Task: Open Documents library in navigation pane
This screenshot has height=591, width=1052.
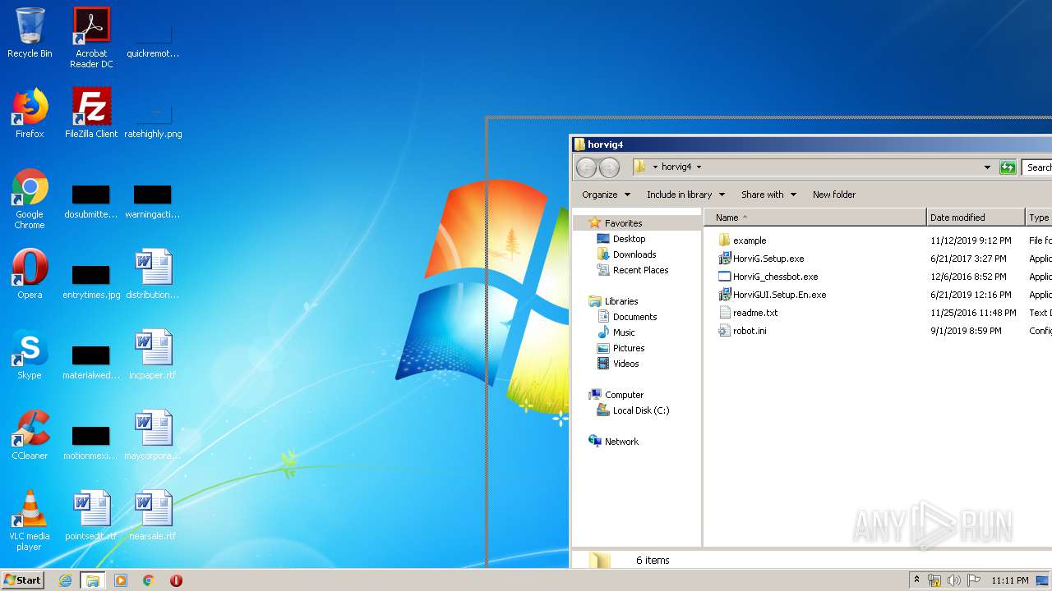Action: pyautogui.click(x=626, y=317)
